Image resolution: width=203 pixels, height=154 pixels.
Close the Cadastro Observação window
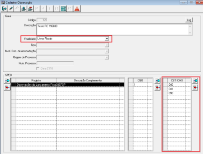point(199,2)
